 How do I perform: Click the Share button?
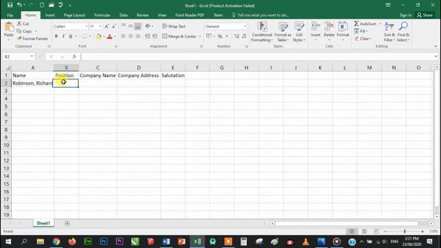click(425, 15)
